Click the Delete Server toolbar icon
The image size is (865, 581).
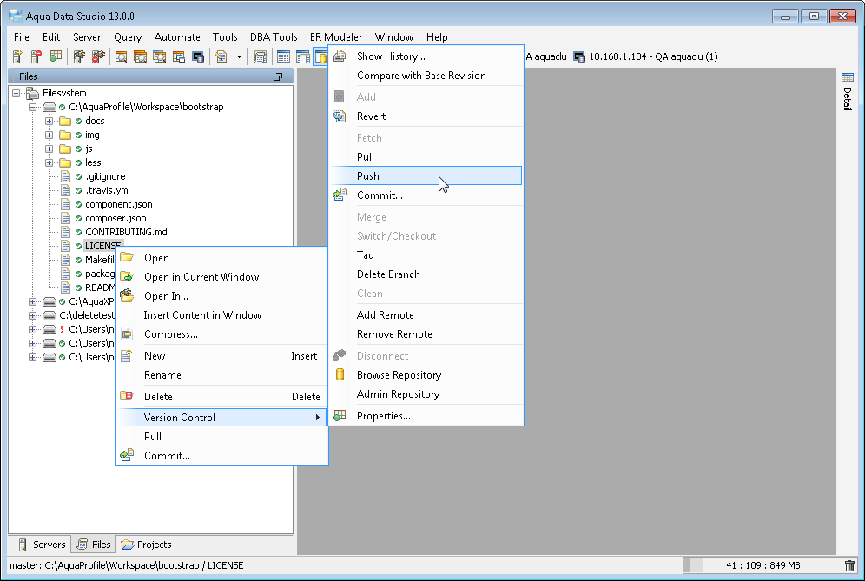[x=36, y=56]
